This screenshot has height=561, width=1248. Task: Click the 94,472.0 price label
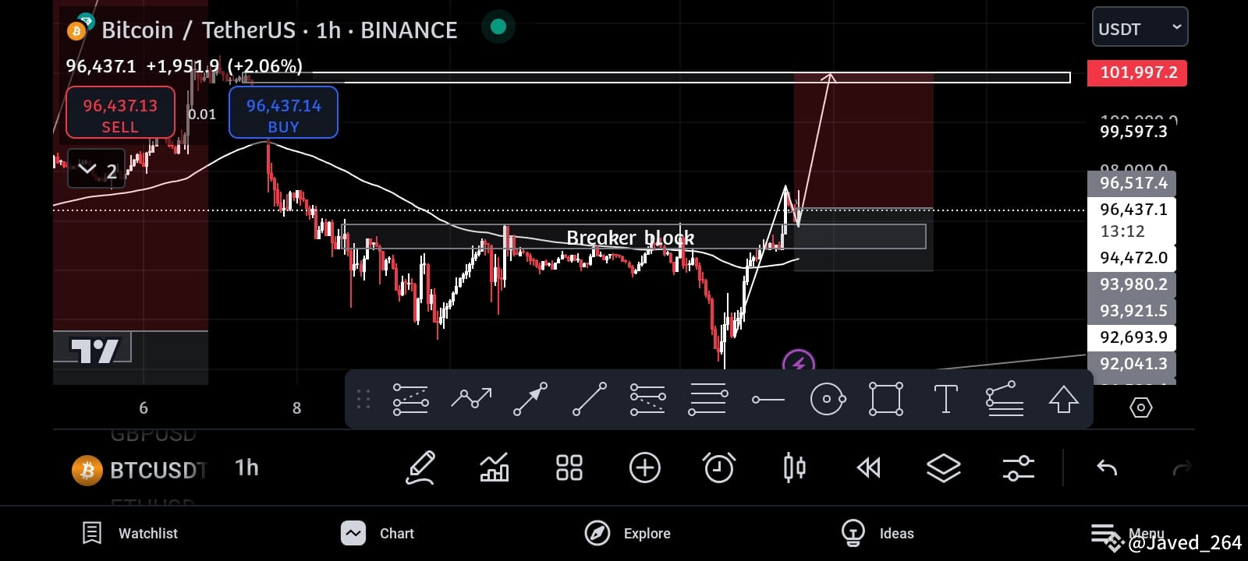[1132, 258]
